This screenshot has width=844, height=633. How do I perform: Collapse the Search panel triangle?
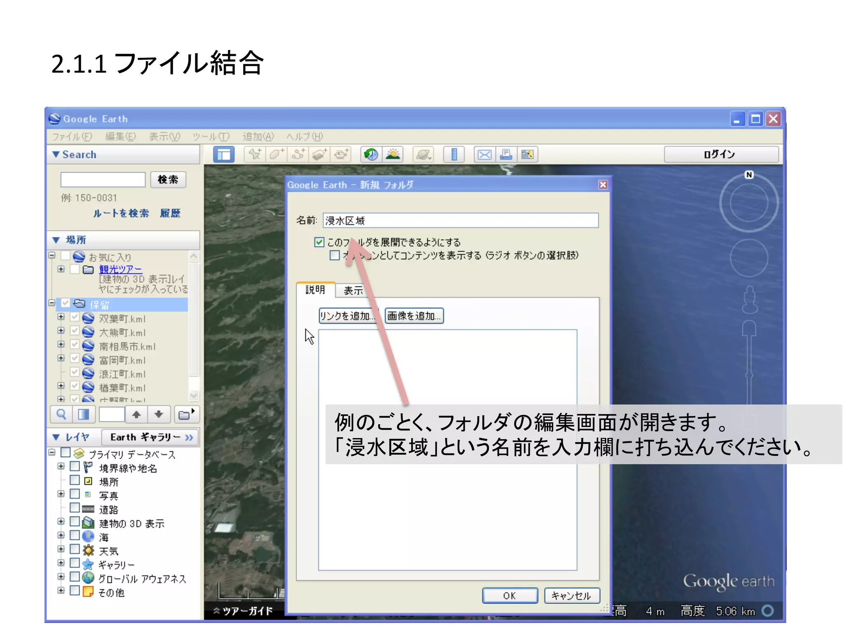[56, 155]
